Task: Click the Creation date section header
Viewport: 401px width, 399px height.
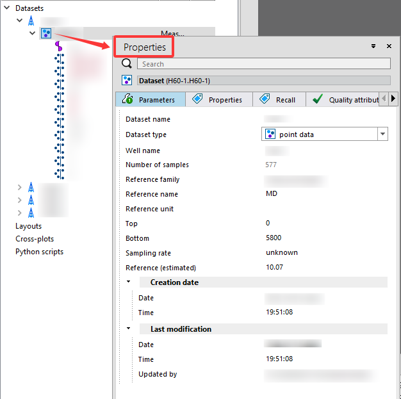Action: tap(263, 282)
